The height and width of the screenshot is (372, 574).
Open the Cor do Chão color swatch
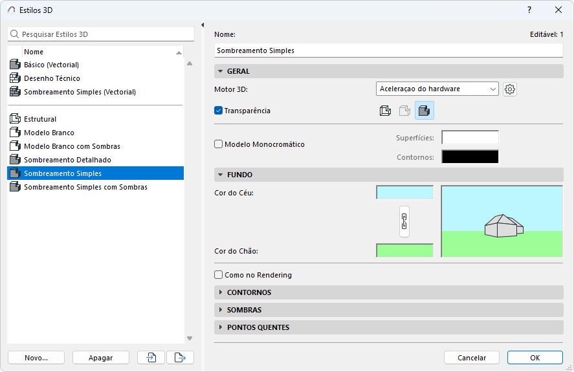[x=405, y=250]
